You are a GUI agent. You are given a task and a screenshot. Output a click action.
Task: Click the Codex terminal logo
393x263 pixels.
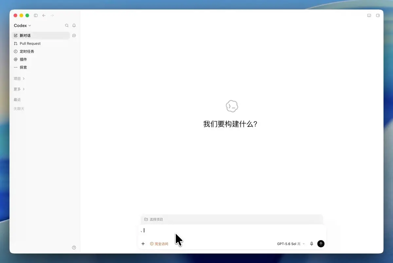(x=232, y=106)
